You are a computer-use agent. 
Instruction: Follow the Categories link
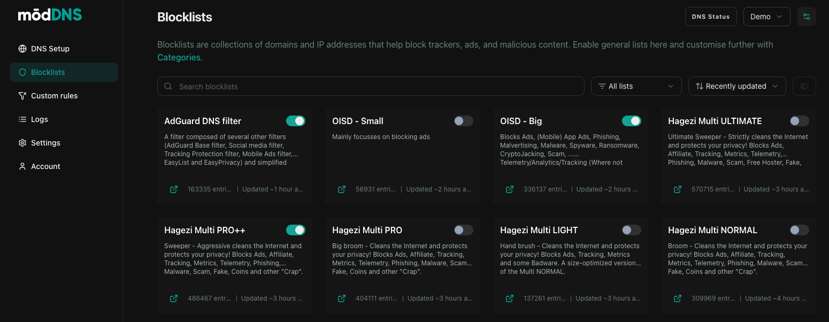coord(179,57)
